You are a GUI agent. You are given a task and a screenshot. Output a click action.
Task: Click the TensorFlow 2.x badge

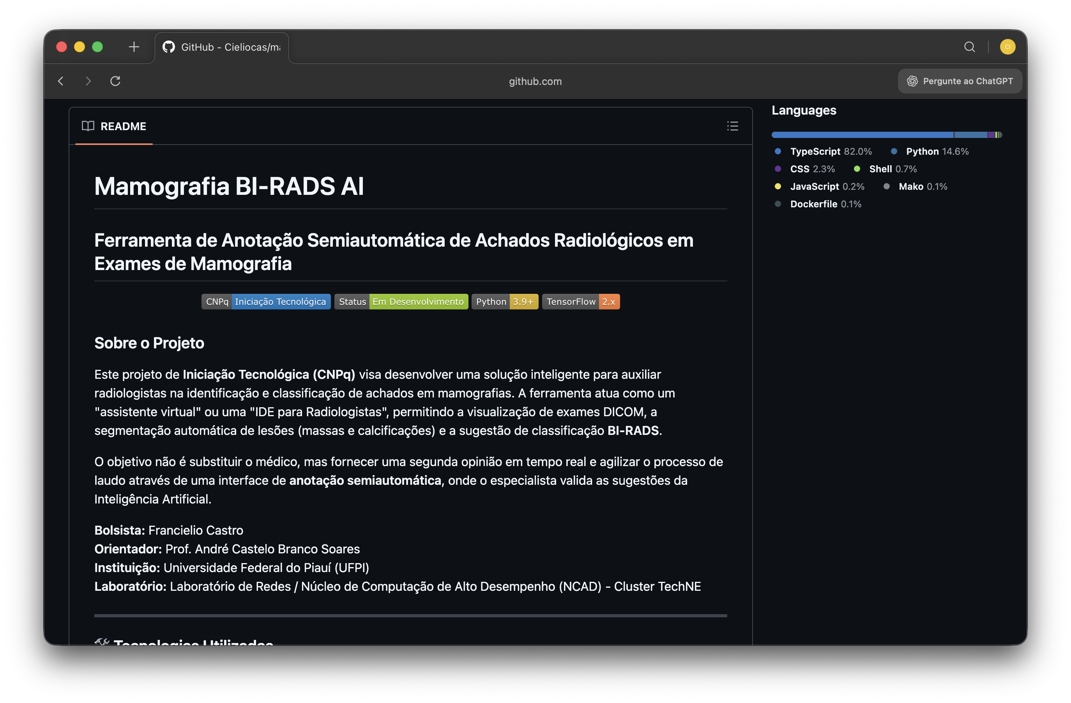pyautogui.click(x=580, y=302)
